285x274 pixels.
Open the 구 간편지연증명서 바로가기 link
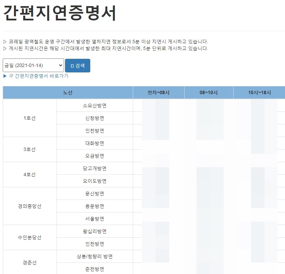[x=36, y=76]
